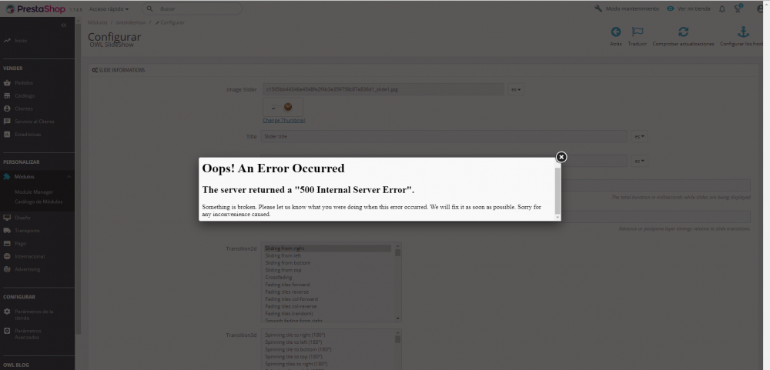Select Fading tiles forward option
Screen dimensions: 770x370
pyautogui.click(x=327, y=285)
